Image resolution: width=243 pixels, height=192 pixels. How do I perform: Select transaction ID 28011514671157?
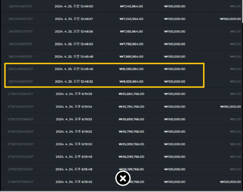21,6
